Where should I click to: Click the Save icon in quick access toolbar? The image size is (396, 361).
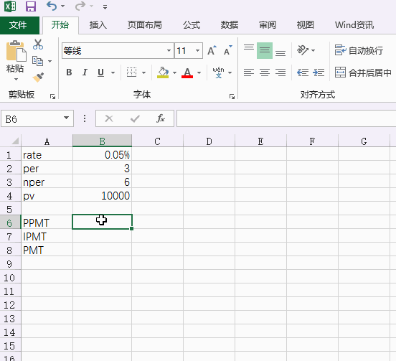click(31, 6)
